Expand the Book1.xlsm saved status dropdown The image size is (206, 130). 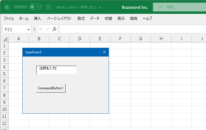coord(100,7)
